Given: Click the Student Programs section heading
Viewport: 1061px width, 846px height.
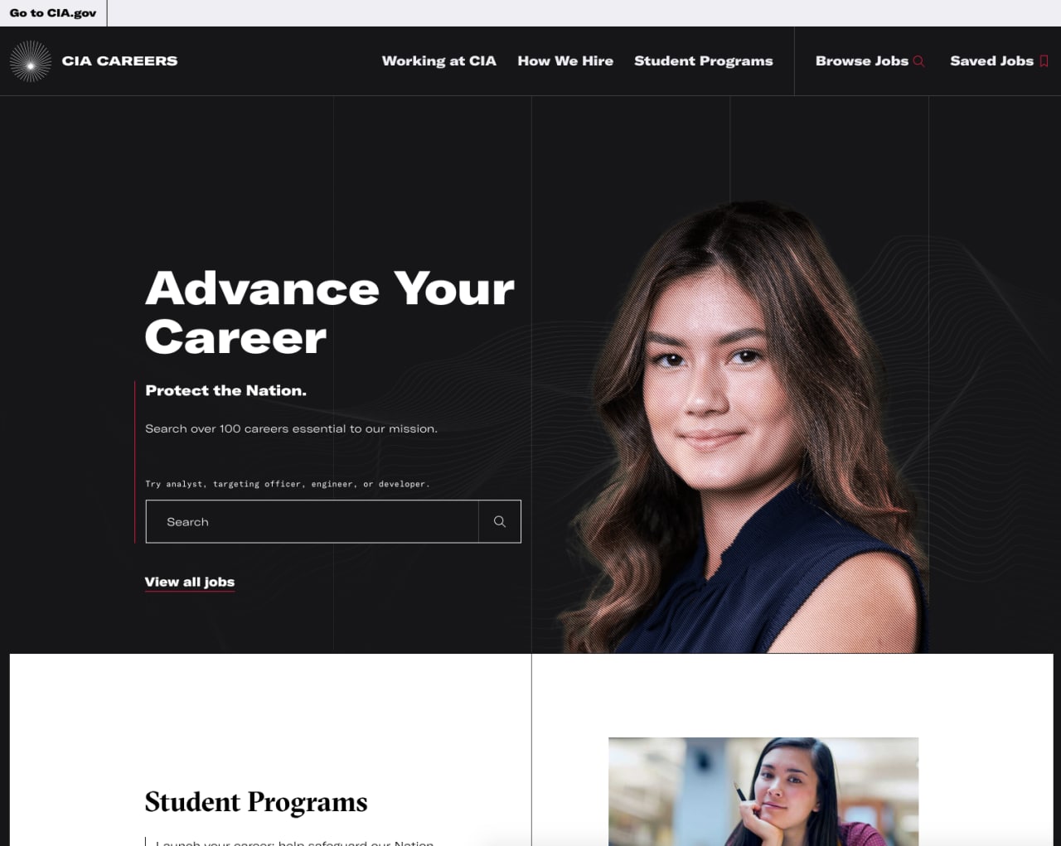Looking at the screenshot, I should 256,801.
